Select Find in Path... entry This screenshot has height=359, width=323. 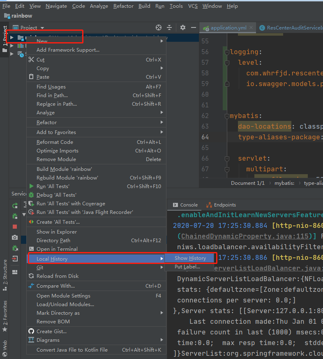pos(96,95)
